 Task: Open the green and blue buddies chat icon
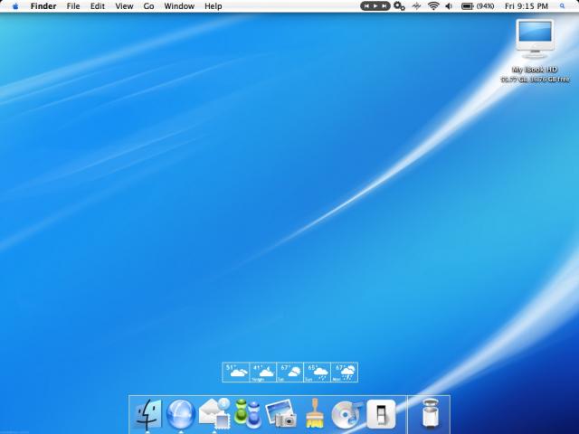pyautogui.click(x=248, y=414)
